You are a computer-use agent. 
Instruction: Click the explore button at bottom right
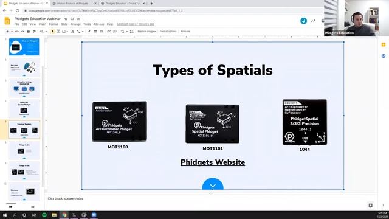pos(370,206)
